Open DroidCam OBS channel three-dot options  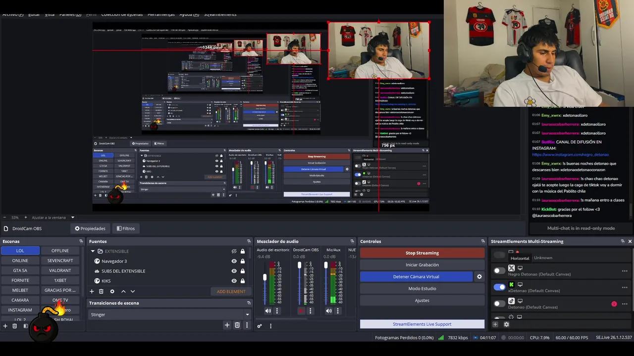coord(310,311)
